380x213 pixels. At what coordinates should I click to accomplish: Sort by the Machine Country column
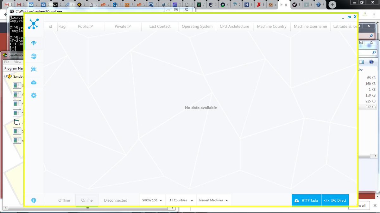pyautogui.click(x=272, y=27)
